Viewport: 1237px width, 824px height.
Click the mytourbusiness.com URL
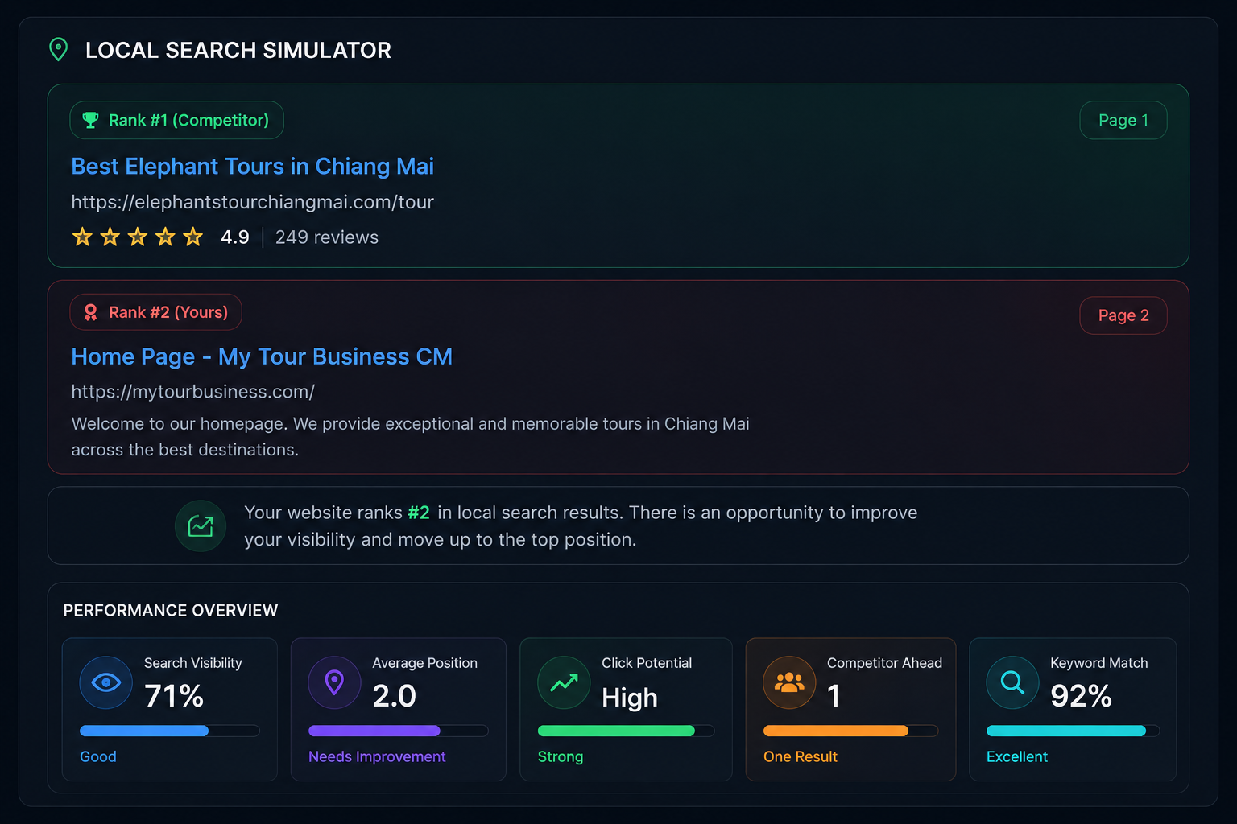coord(192,392)
